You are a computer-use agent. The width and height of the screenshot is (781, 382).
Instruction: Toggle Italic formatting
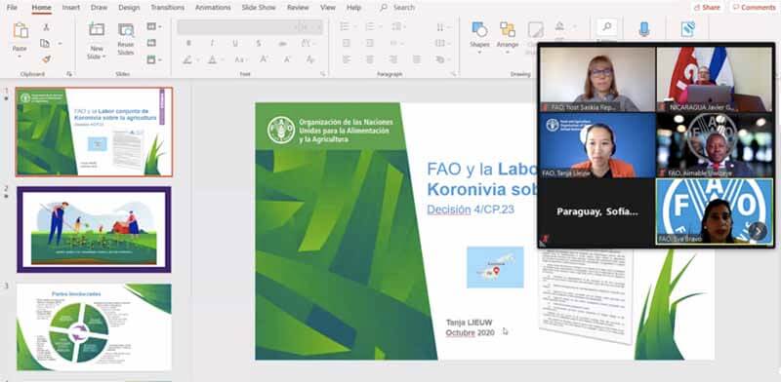click(x=212, y=43)
